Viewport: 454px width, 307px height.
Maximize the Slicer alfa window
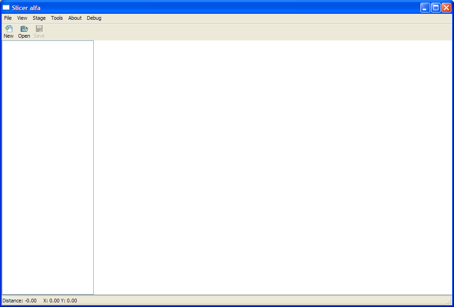(436, 8)
